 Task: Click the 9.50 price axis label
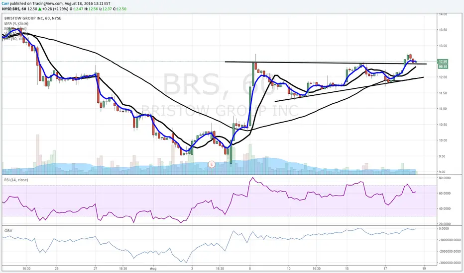[x=442, y=156]
